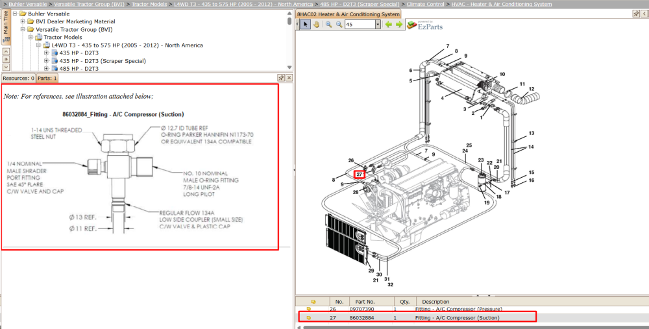The image size is (649, 329).
Task: Open 485 HP - D2T3 (Scraper Special) breadcrumb
Action: pos(360,4)
